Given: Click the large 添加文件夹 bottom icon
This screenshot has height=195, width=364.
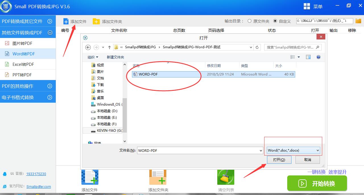Looking at the screenshot, I should coord(158,177).
